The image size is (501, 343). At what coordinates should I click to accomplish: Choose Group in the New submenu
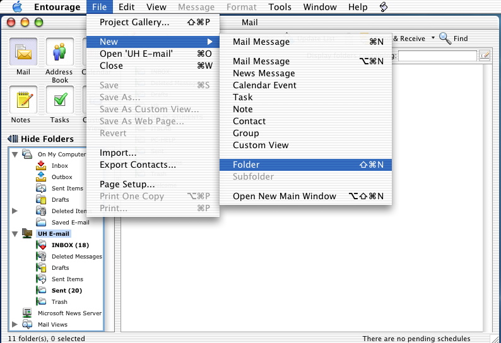click(x=306, y=133)
